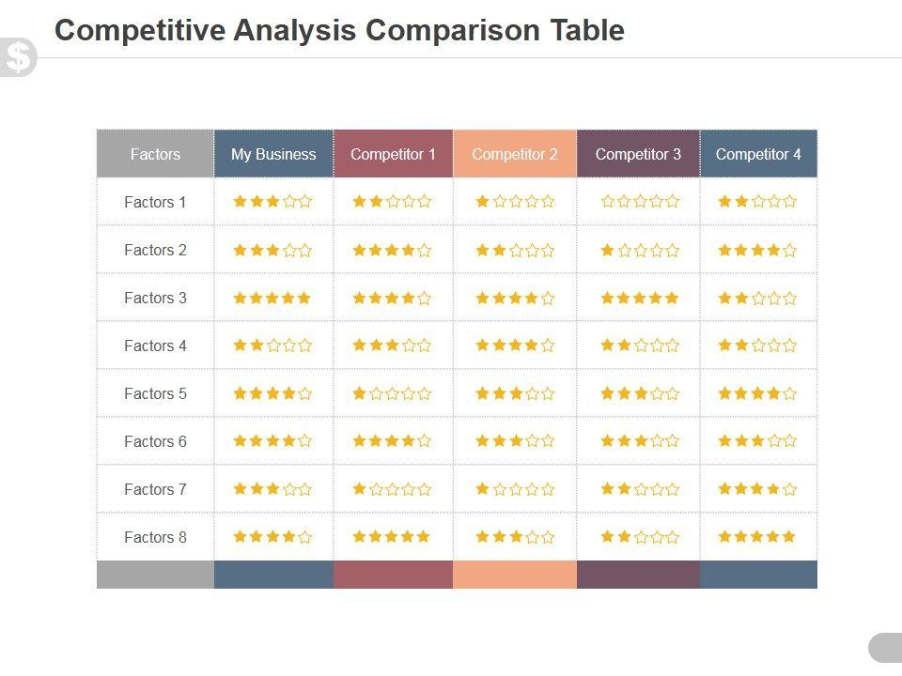Screen dimensions: 902x676
Task: Select the My Business column header
Action: pyautogui.click(x=273, y=154)
